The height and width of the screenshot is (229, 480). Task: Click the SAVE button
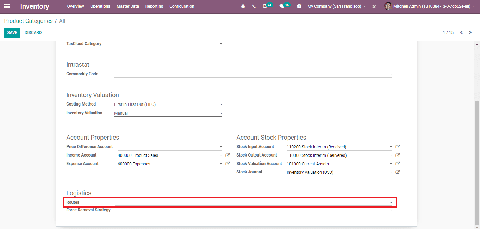(x=12, y=33)
